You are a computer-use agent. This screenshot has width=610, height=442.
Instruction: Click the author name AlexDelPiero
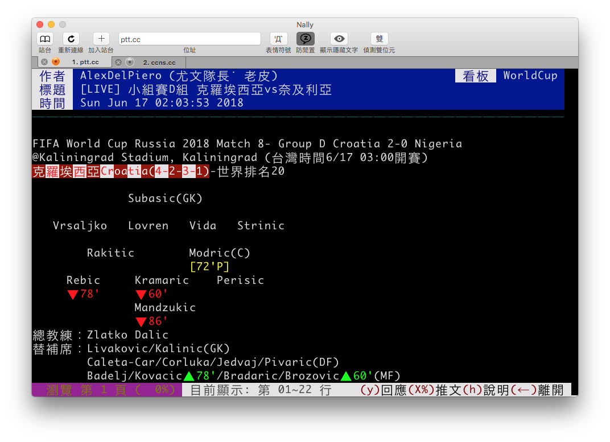point(121,76)
